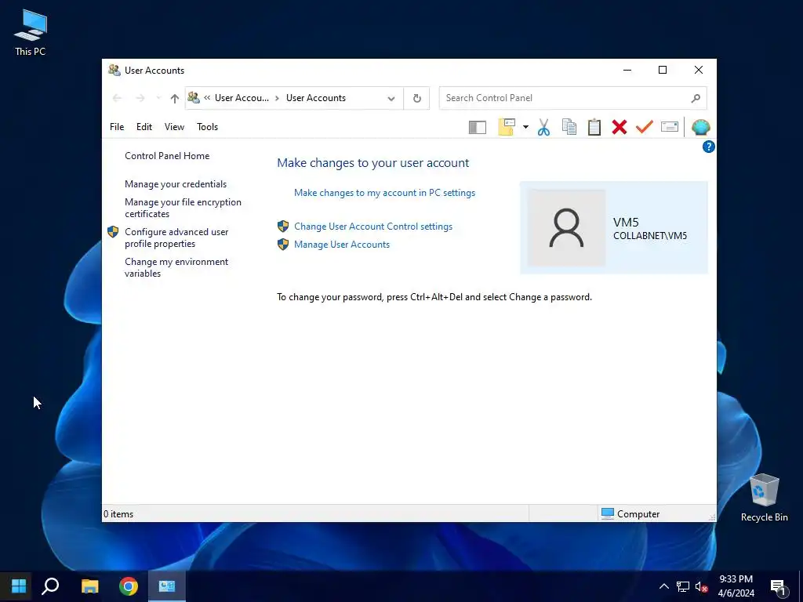803x602 pixels.
Task: Click the Cut scissors icon
Action: pos(543,127)
